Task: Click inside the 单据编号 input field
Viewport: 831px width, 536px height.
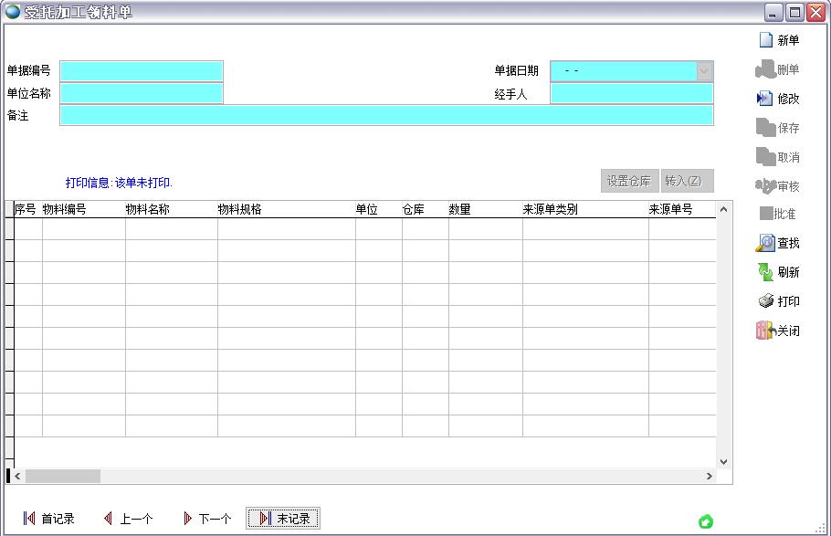Action: tap(141, 70)
